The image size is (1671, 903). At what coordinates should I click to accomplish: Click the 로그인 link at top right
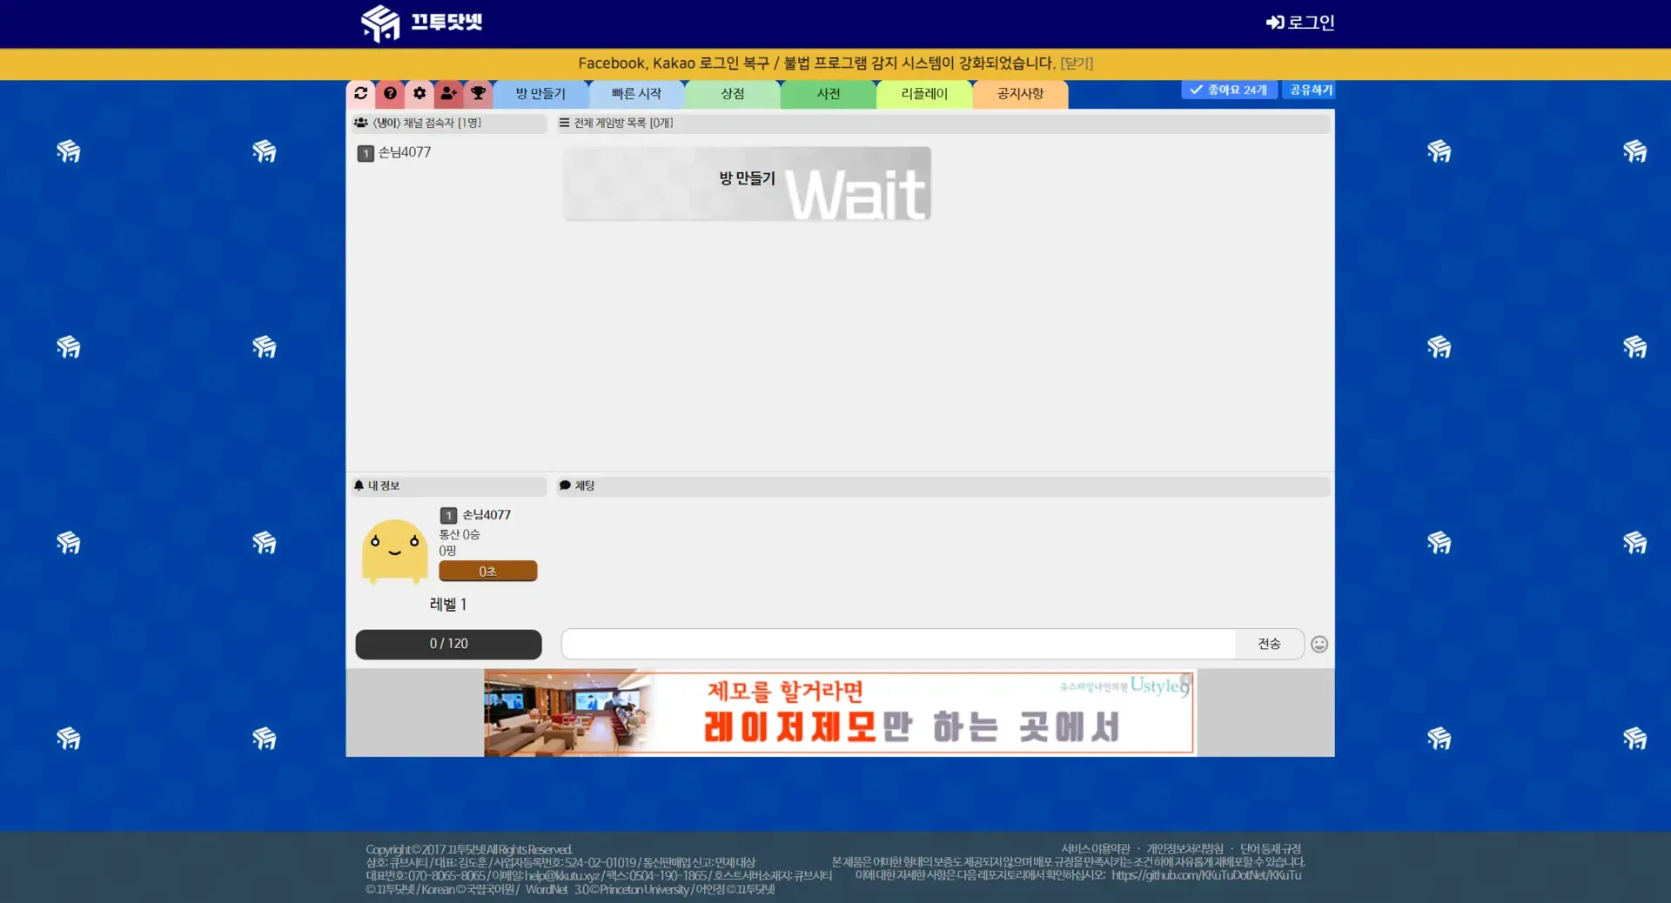1300,23
